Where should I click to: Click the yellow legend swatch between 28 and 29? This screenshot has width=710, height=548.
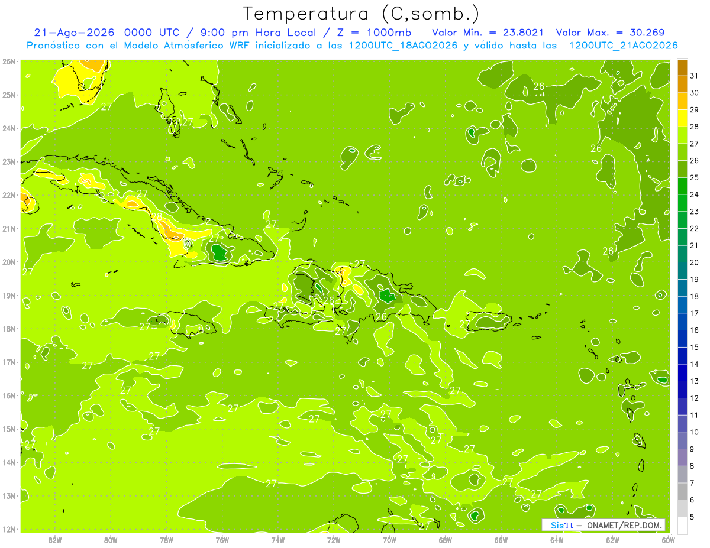click(683, 118)
